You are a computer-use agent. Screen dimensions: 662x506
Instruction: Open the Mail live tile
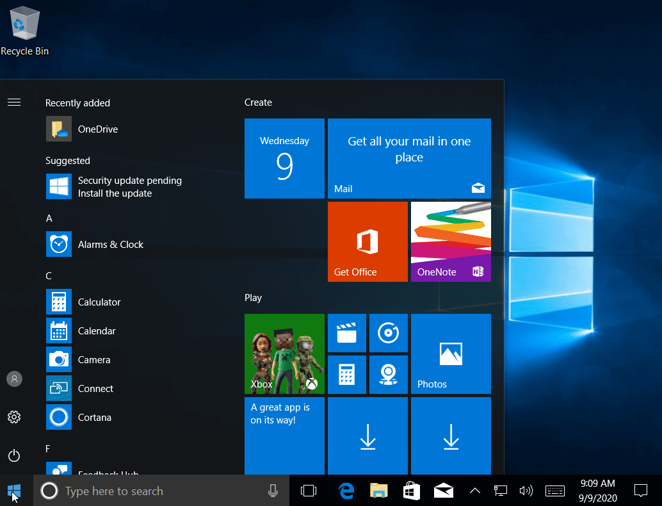409,158
